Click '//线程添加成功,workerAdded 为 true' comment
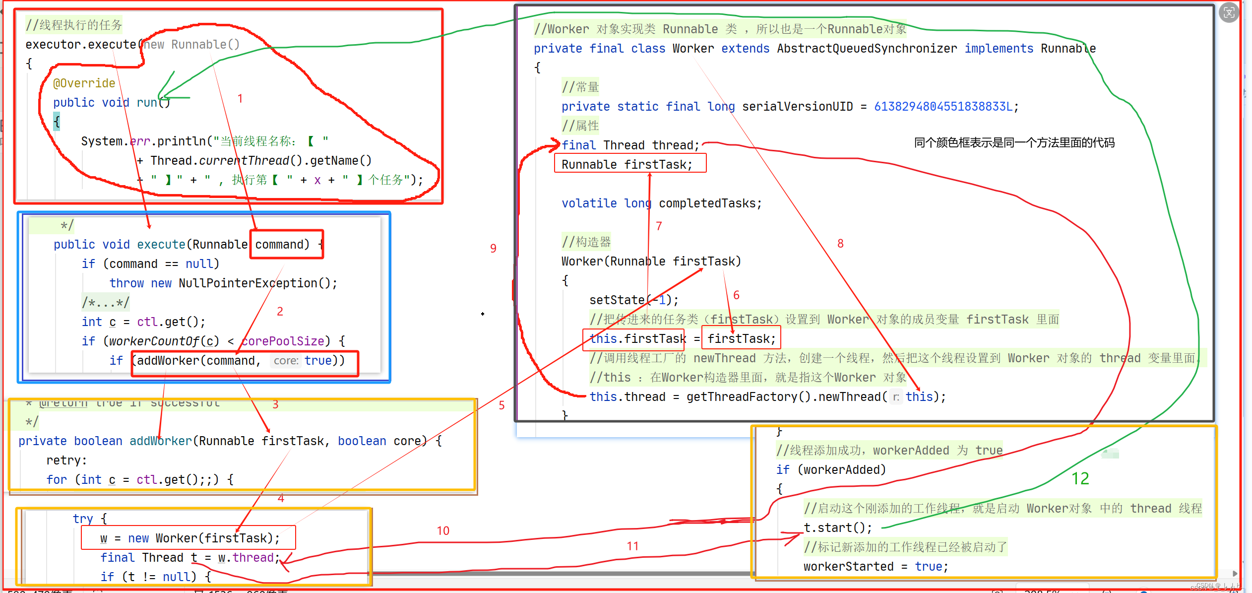This screenshot has width=1252, height=593. tap(889, 450)
